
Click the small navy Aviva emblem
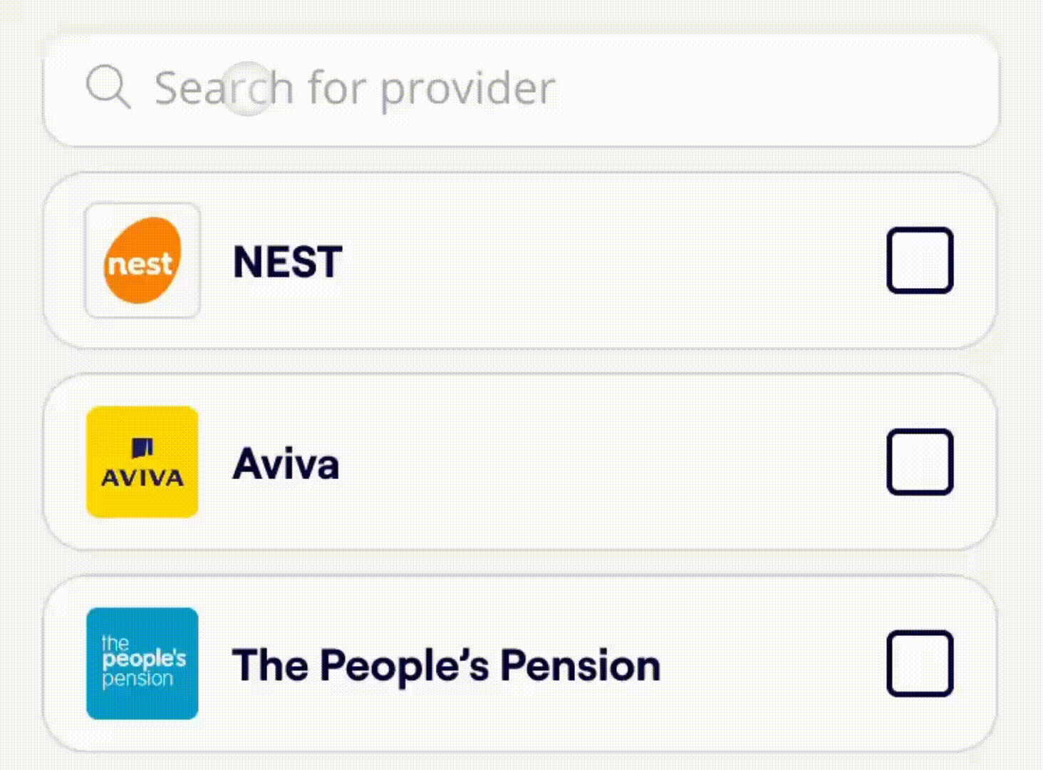tap(142, 448)
